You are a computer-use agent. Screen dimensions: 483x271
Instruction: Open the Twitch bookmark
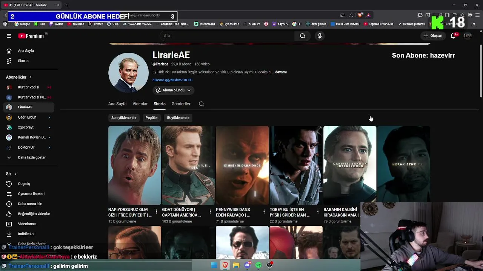tap(56, 24)
